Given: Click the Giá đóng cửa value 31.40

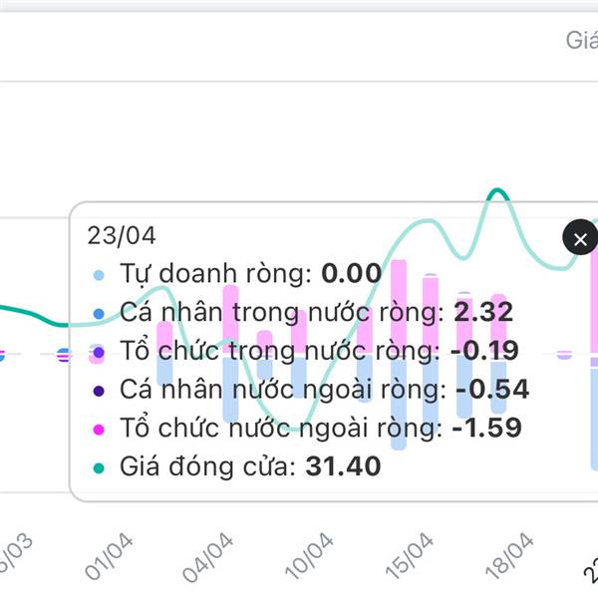Looking at the screenshot, I should 341,466.
